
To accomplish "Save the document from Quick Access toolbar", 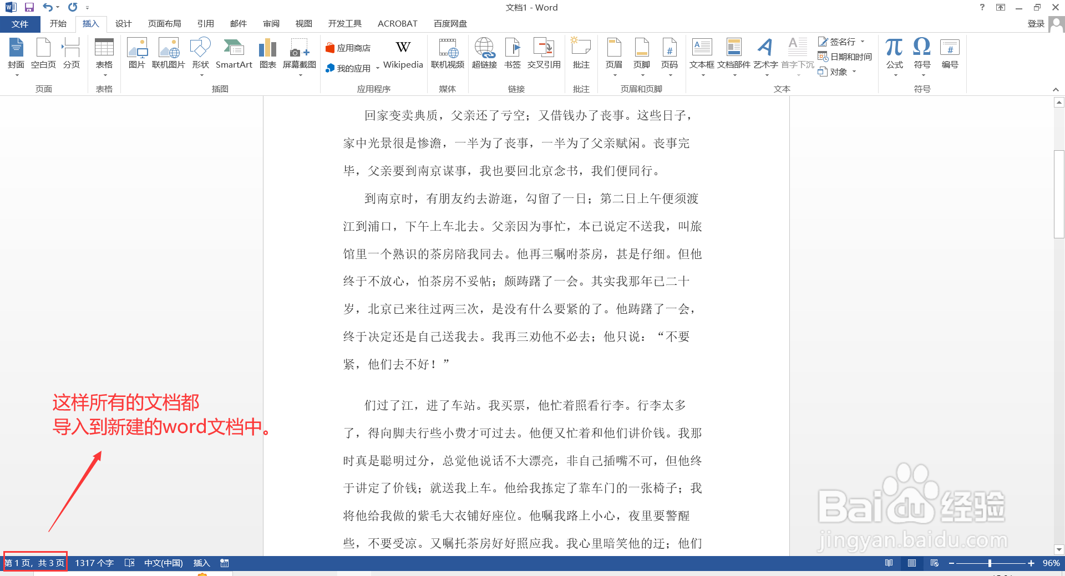I will (x=29, y=7).
